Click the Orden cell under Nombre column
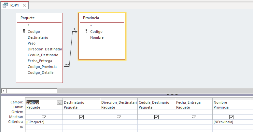Image resolution: width=253 pixels, height=132 pixels. click(x=231, y=112)
